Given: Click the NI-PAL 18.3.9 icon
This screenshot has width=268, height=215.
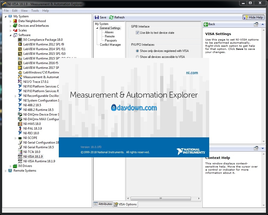Looking at the screenshot, I should coord(20,129).
